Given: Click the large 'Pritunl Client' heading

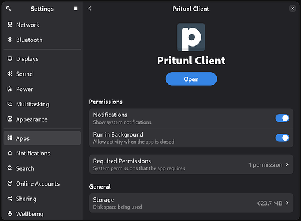Looking at the screenshot, I should pos(191,60).
